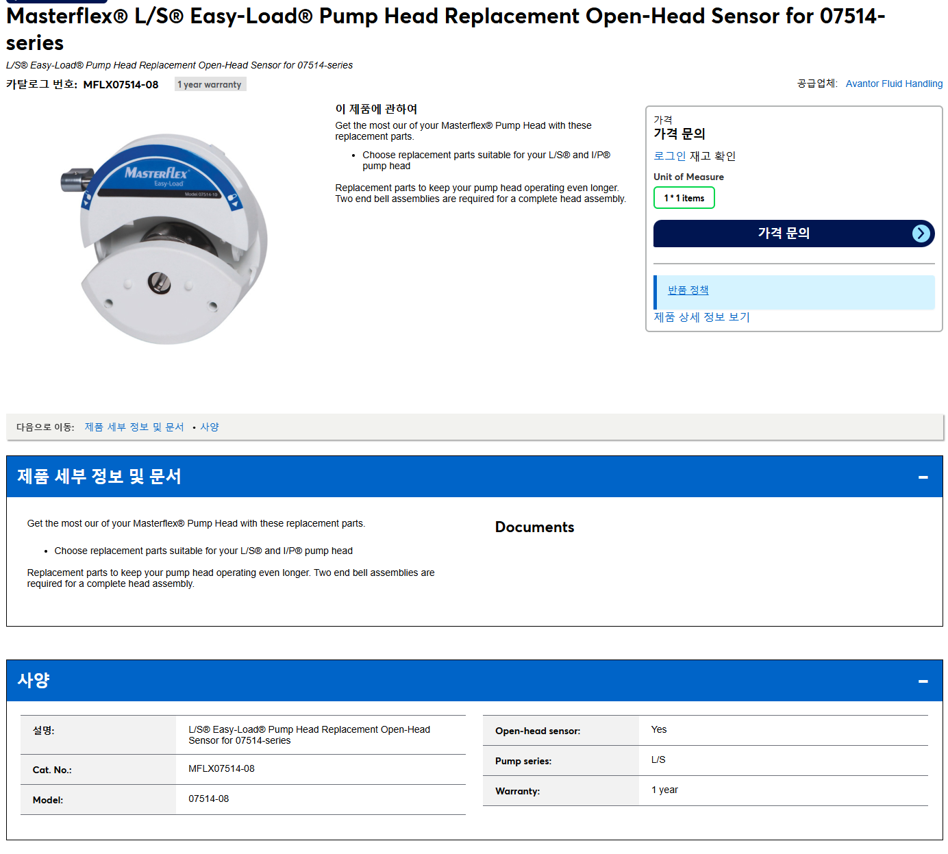Click the 로그인 link to check stock
The image size is (948, 854).
(x=669, y=156)
